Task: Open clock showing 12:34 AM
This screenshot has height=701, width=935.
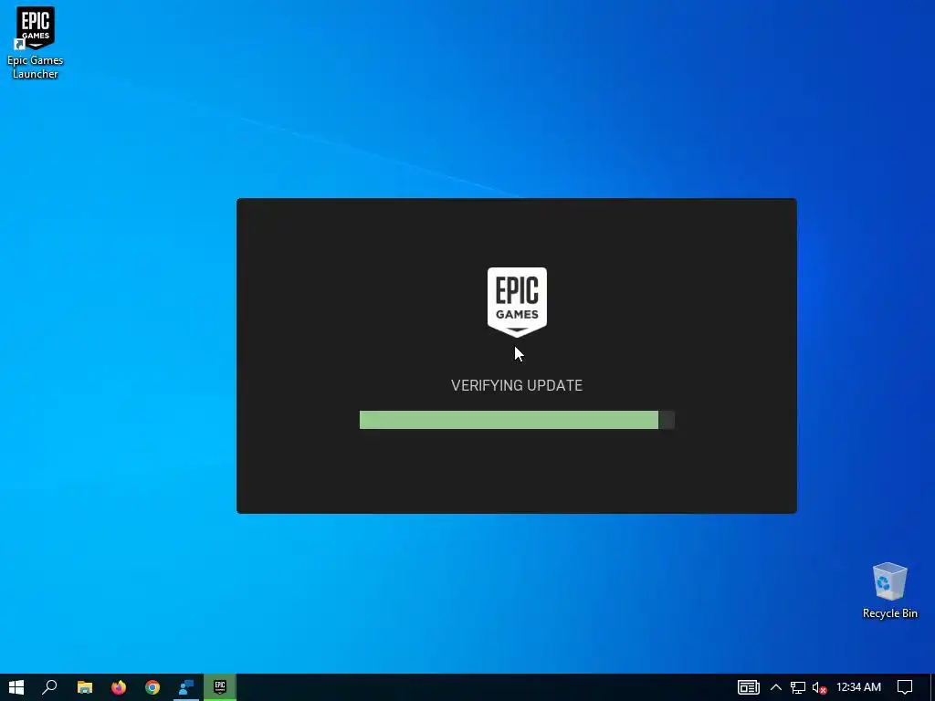Action: tap(858, 687)
